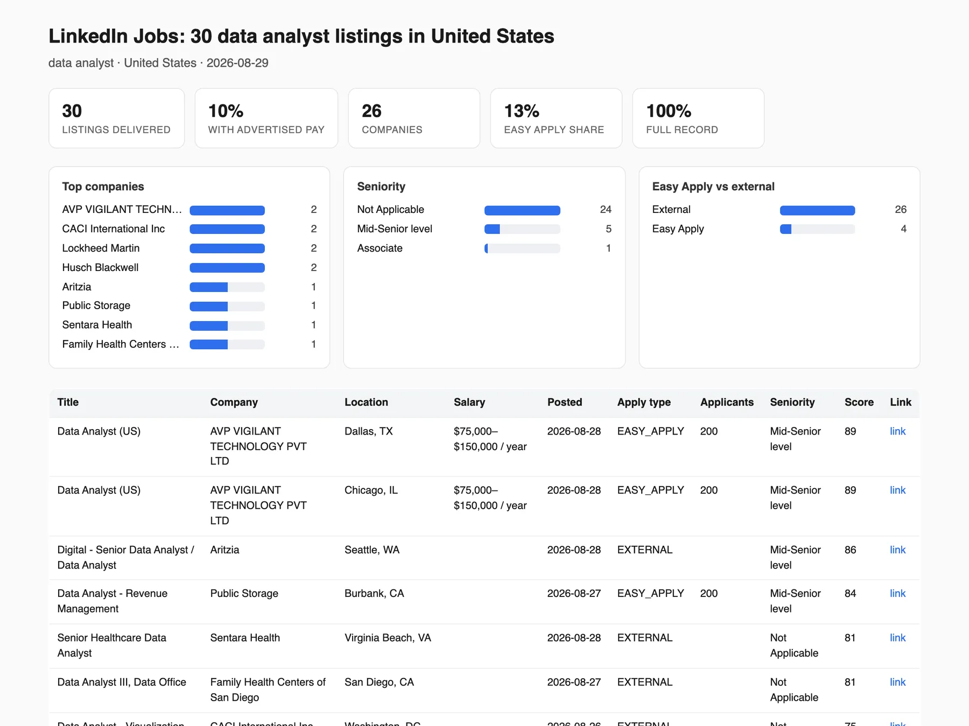The image size is (969, 726).
Task: Click the Seattle, WA location cell
Action: pos(372,550)
